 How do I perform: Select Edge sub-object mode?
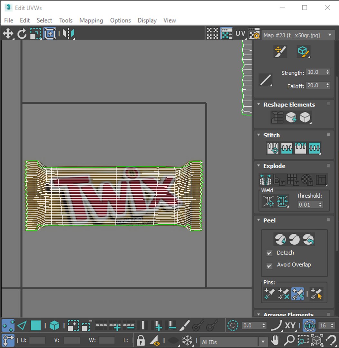coord(22,325)
